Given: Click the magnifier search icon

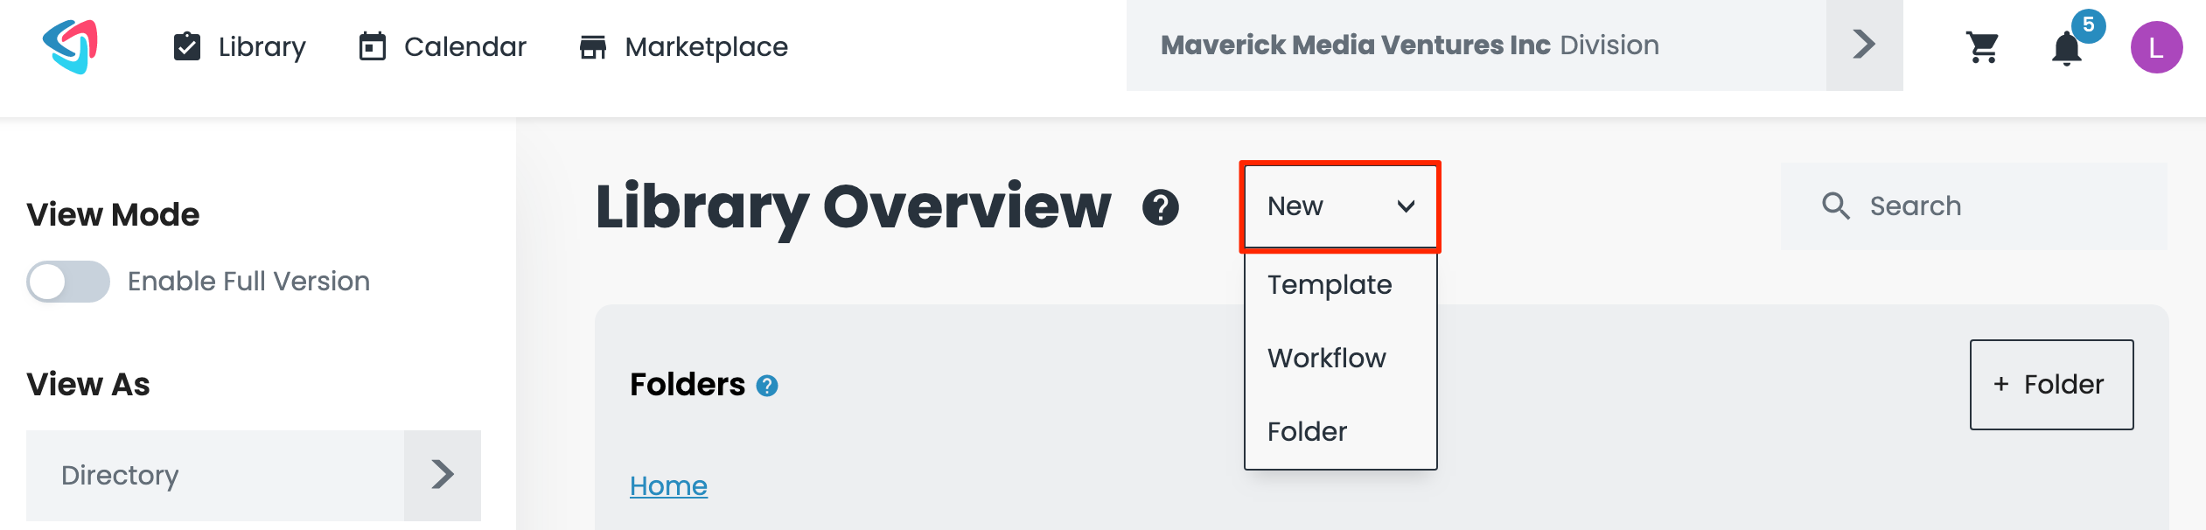Looking at the screenshot, I should click(1835, 206).
